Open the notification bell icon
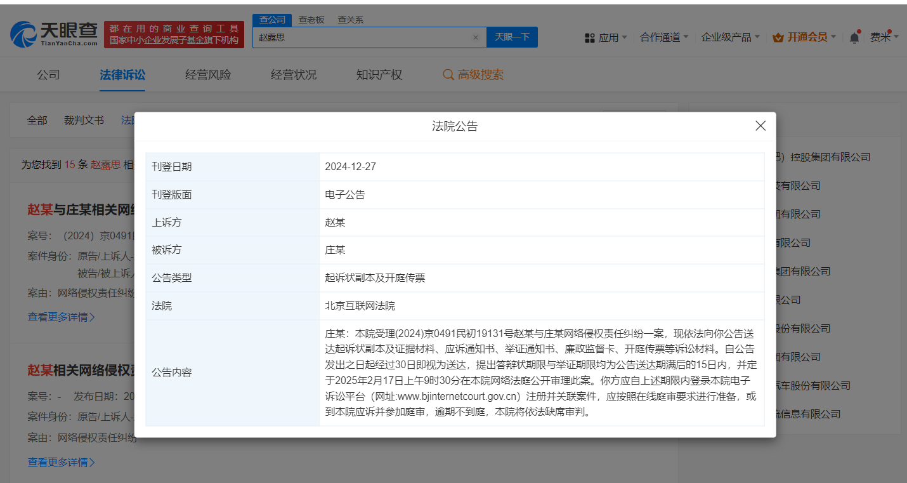The height and width of the screenshot is (483, 907). [x=854, y=37]
